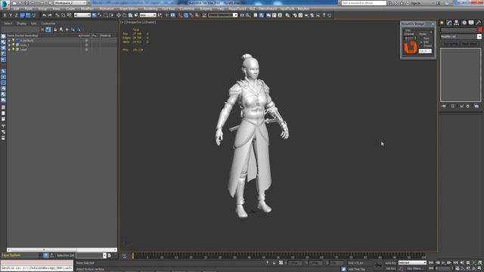Switch to the Motion command panel
Viewport: 484px width, 272px height.
coord(464,23)
